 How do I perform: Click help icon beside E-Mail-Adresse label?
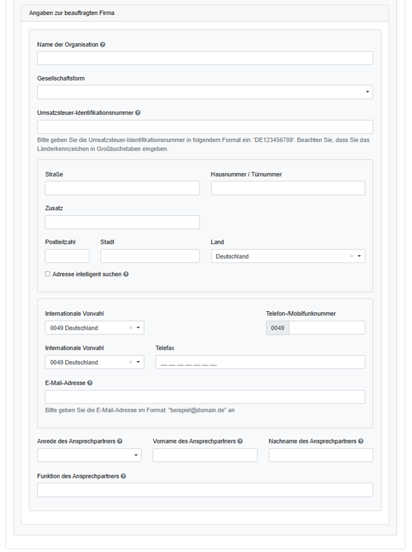pyautogui.click(x=90, y=383)
